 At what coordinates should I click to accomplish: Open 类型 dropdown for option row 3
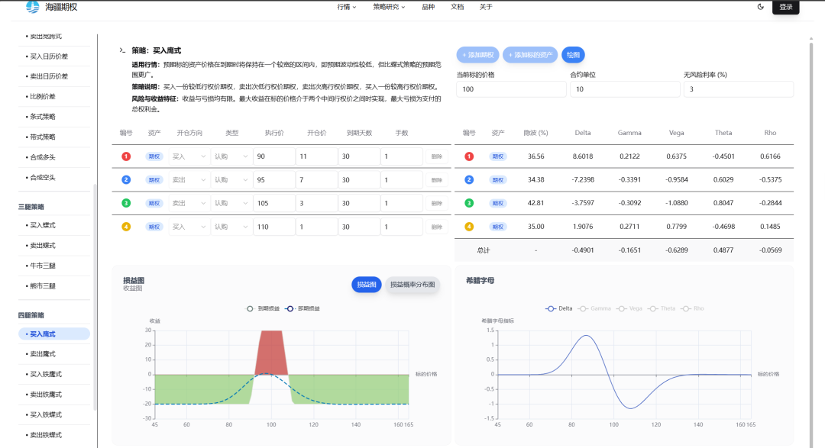[231, 204]
